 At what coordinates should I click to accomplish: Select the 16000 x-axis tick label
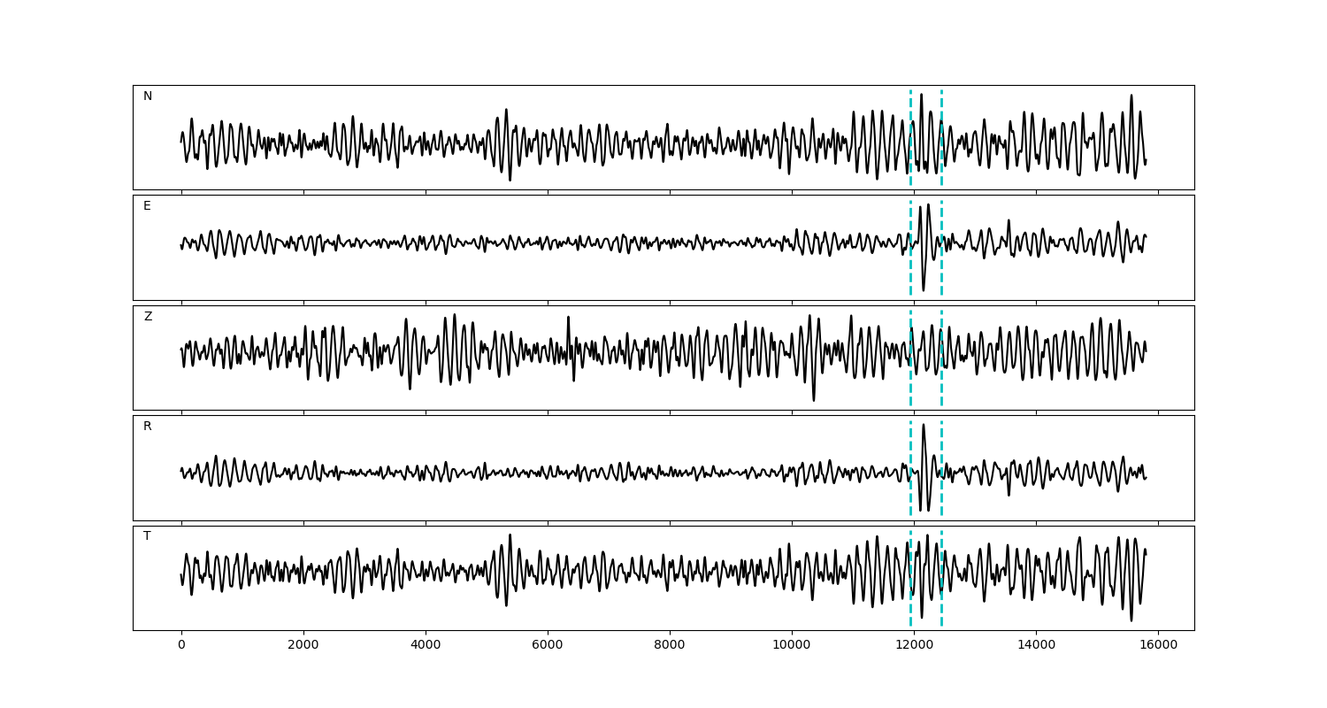[x=1158, y=645]
